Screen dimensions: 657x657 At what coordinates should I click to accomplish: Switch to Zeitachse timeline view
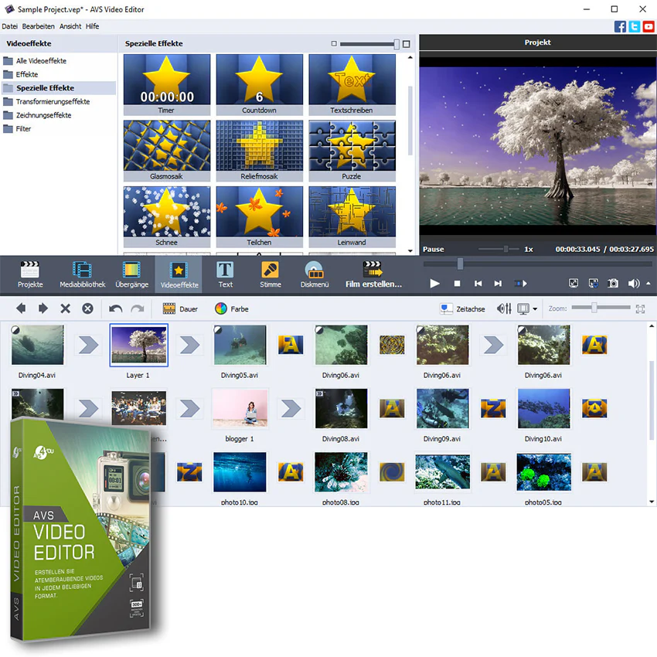[x=462, y=309]
